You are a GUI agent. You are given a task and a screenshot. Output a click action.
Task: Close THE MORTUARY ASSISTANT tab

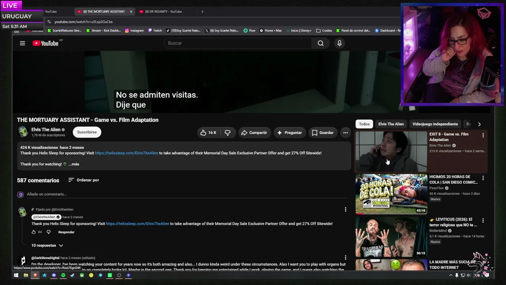pyautogui.click(x=131, y=11)
